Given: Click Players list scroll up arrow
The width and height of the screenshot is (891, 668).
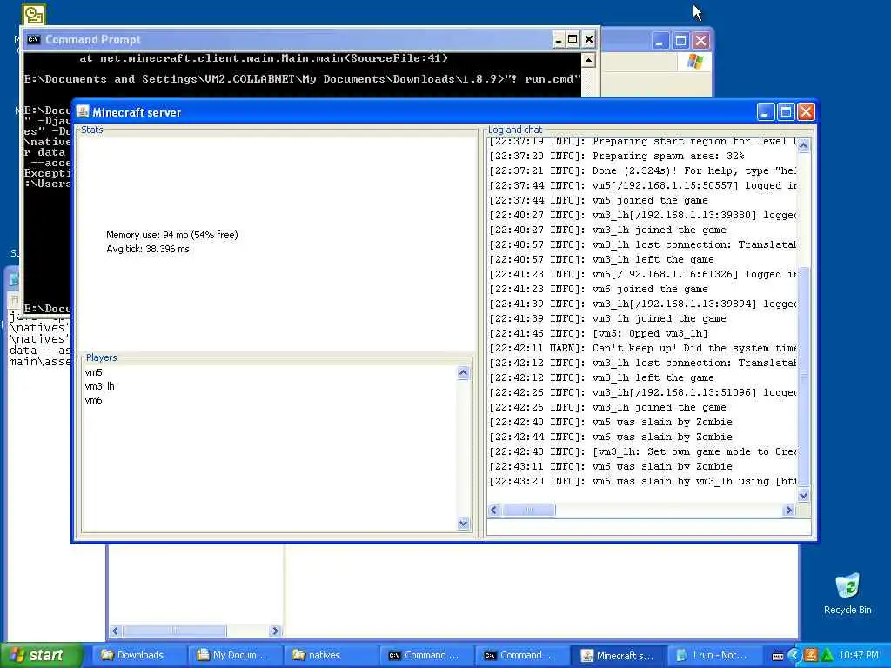Looking at the screenshot, I should pyautogui.click(x=463, y=373).
